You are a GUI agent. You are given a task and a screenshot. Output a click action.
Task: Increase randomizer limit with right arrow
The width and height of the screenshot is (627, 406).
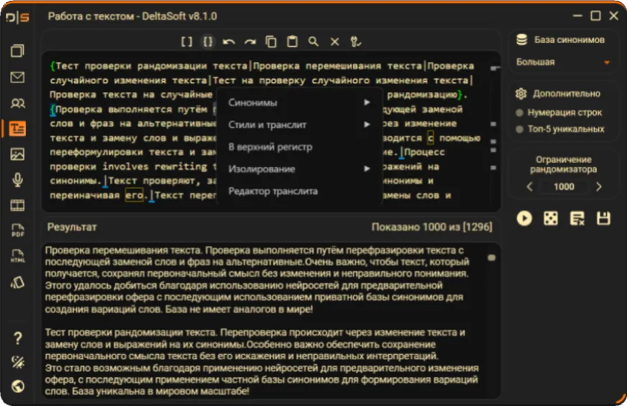[x=598, y=187]
